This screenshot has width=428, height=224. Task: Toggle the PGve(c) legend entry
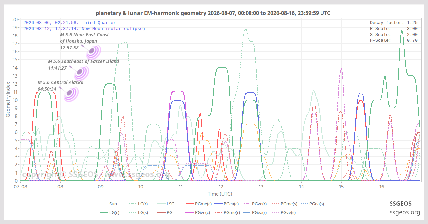(198, 212)
